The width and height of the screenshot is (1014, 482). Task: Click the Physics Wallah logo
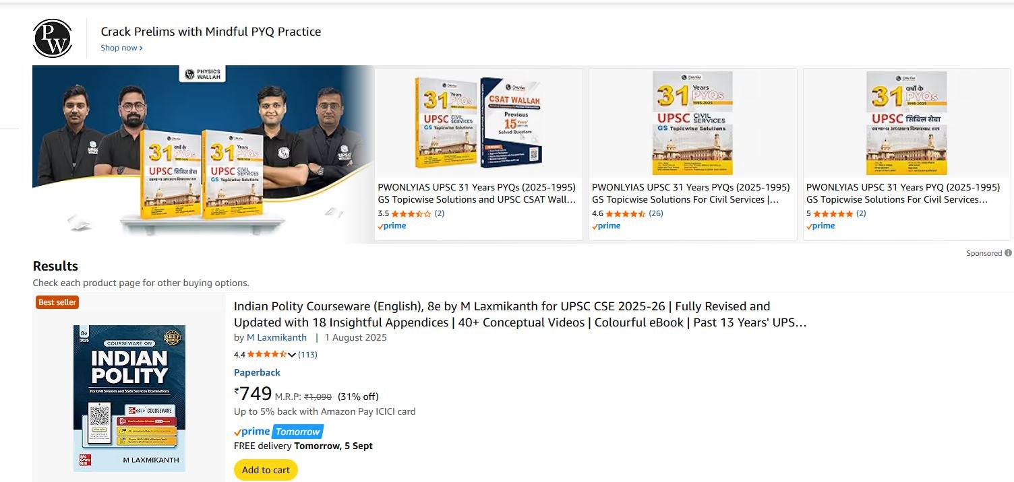(53, 38)
